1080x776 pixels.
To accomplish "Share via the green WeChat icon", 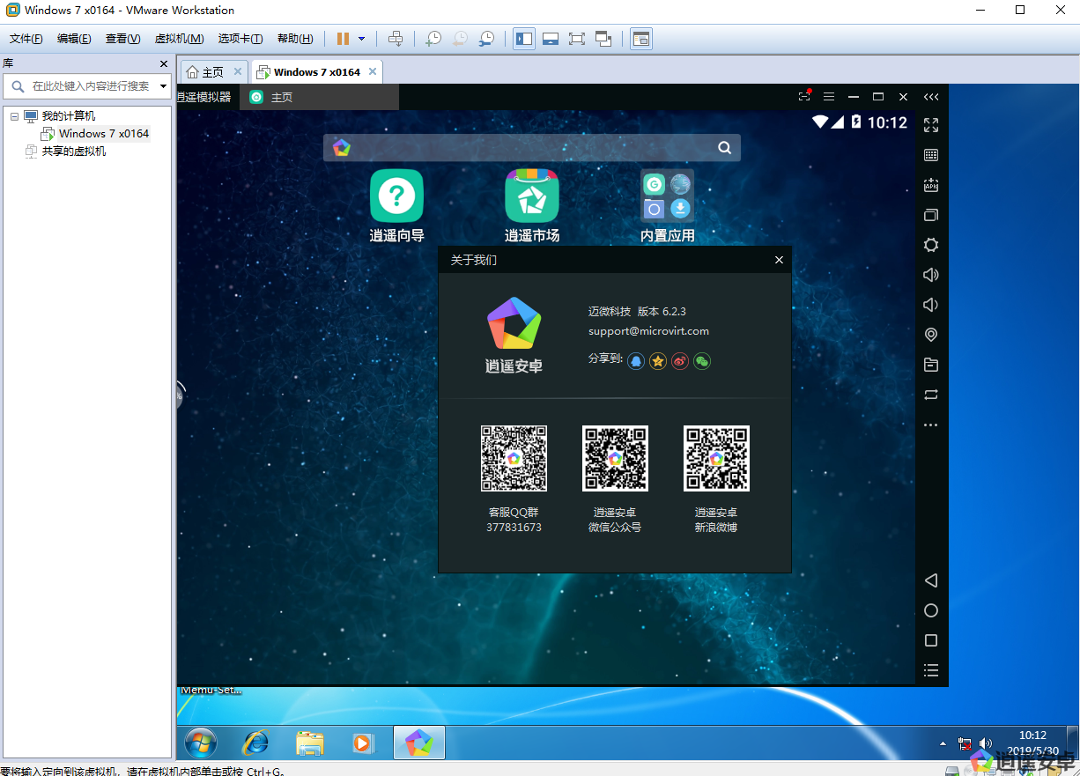I will [702, 361].
